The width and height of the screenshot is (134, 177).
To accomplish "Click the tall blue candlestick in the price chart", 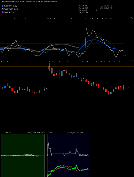I will pyautogui.click(x=62, y=73).
